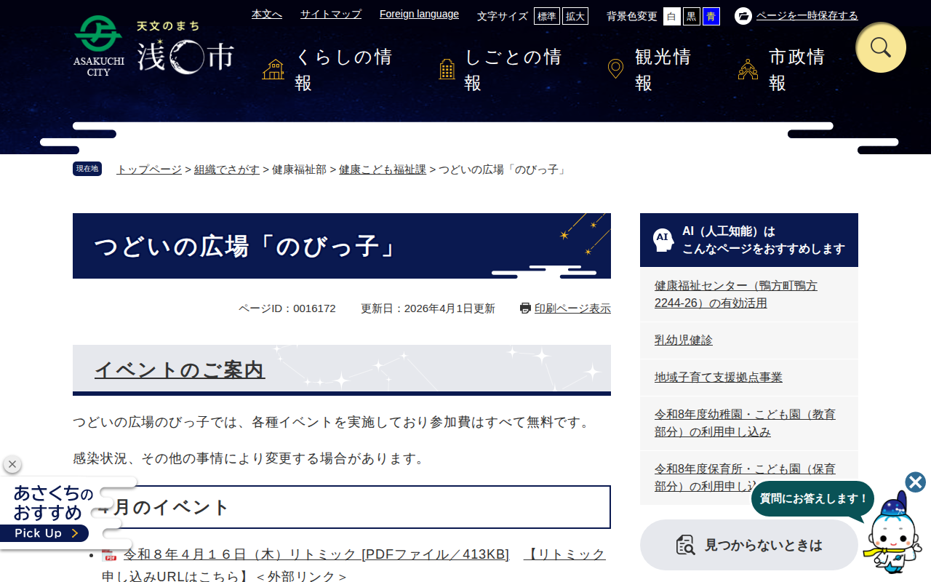The width and height of the screenshot is (931, 582).
Task: Click the folder icon for temporary page save
Action: point(743,16)
